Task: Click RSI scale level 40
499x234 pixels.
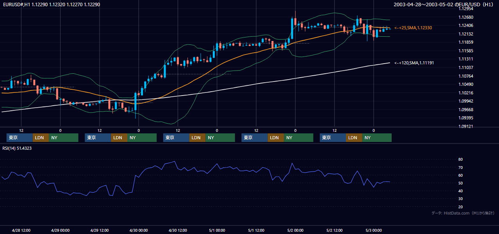Action: point(461,191)
